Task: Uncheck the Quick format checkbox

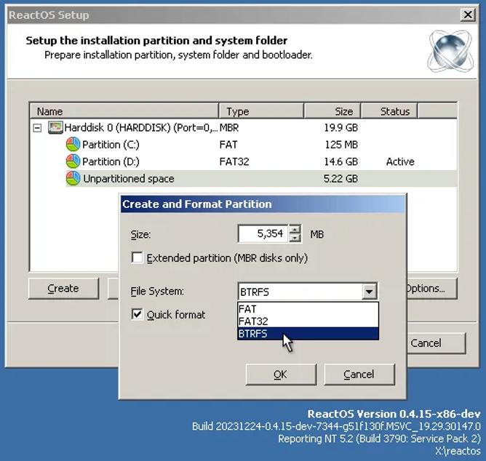Action: tap(137, 314)
